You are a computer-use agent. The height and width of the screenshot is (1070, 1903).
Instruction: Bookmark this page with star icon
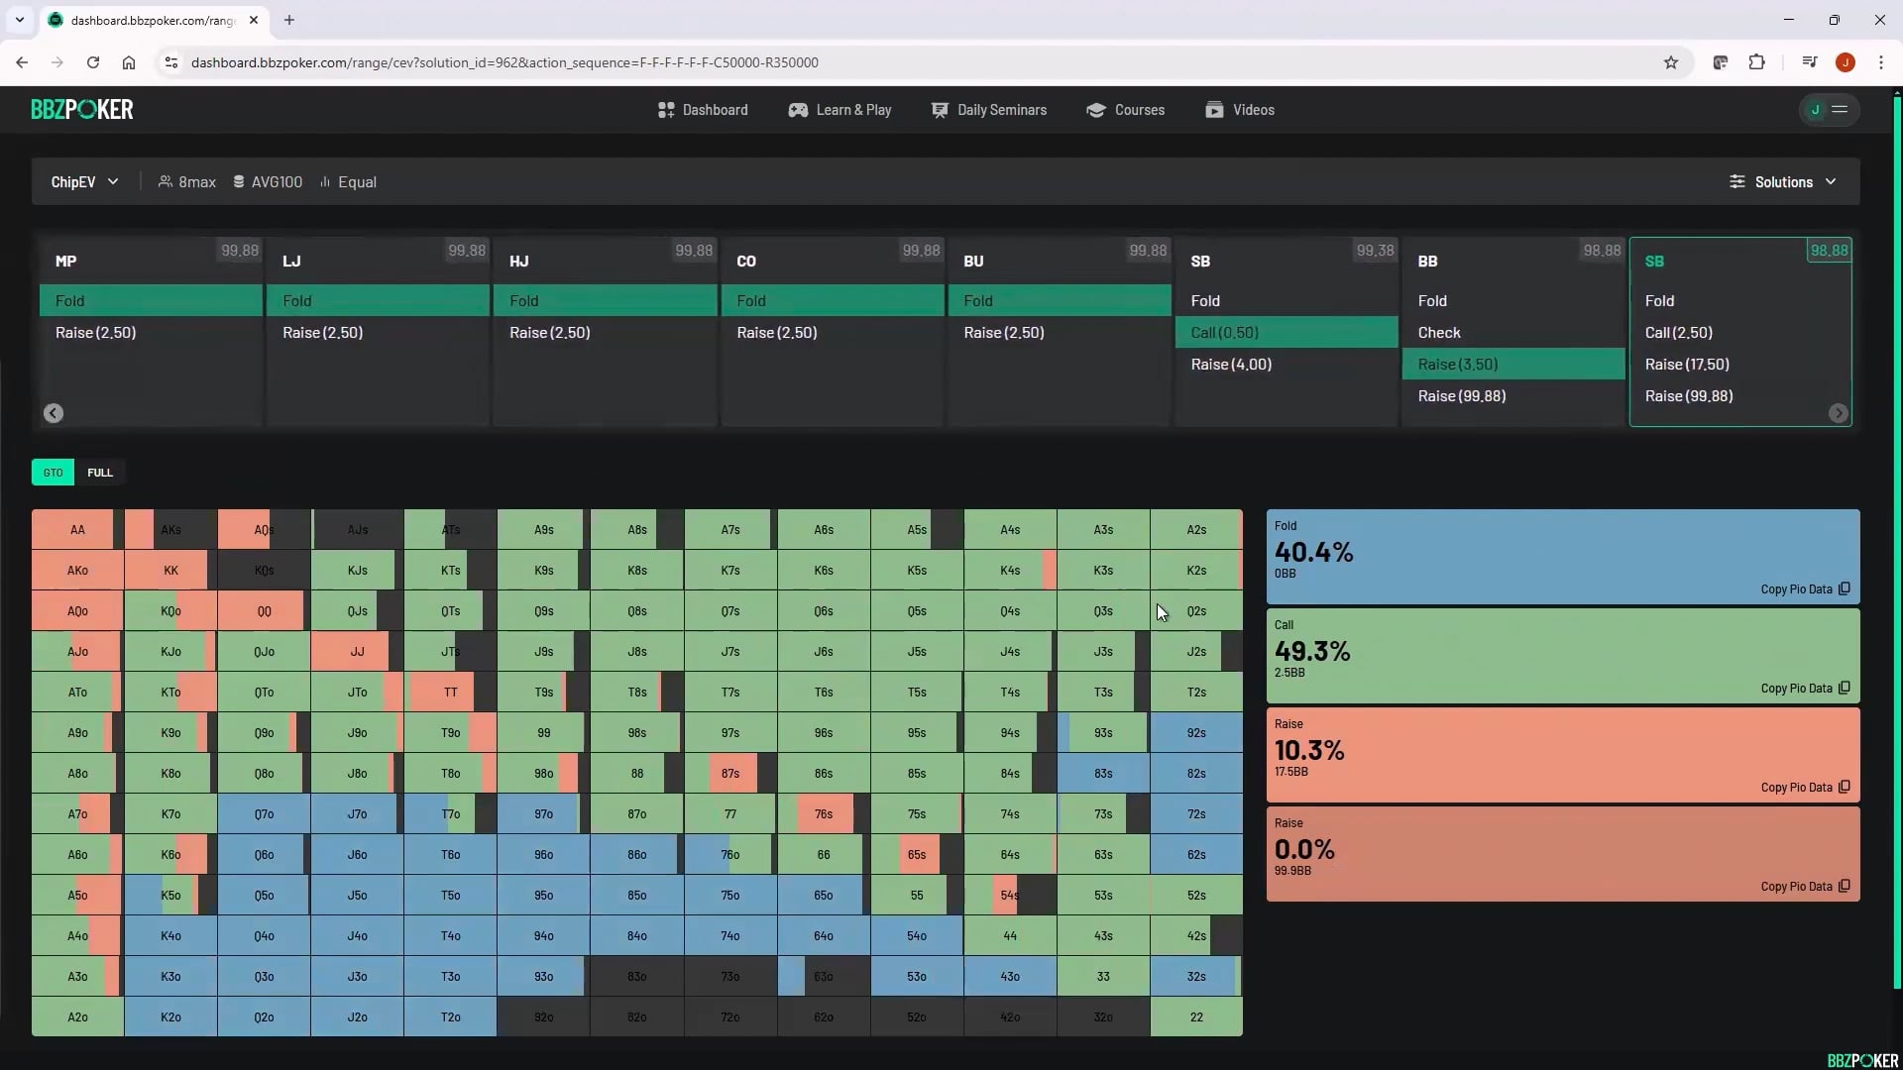pos(1671,62)
